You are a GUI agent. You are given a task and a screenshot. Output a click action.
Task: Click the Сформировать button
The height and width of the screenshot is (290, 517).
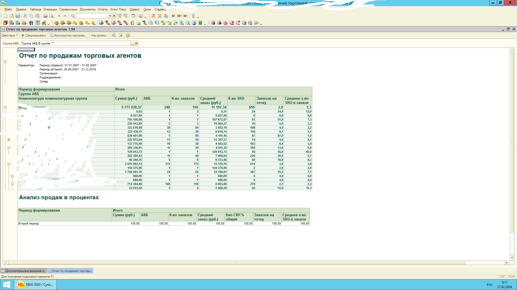tap(34, 35)
